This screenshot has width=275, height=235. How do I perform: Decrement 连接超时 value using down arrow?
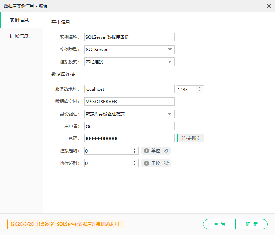click(134, 152)
